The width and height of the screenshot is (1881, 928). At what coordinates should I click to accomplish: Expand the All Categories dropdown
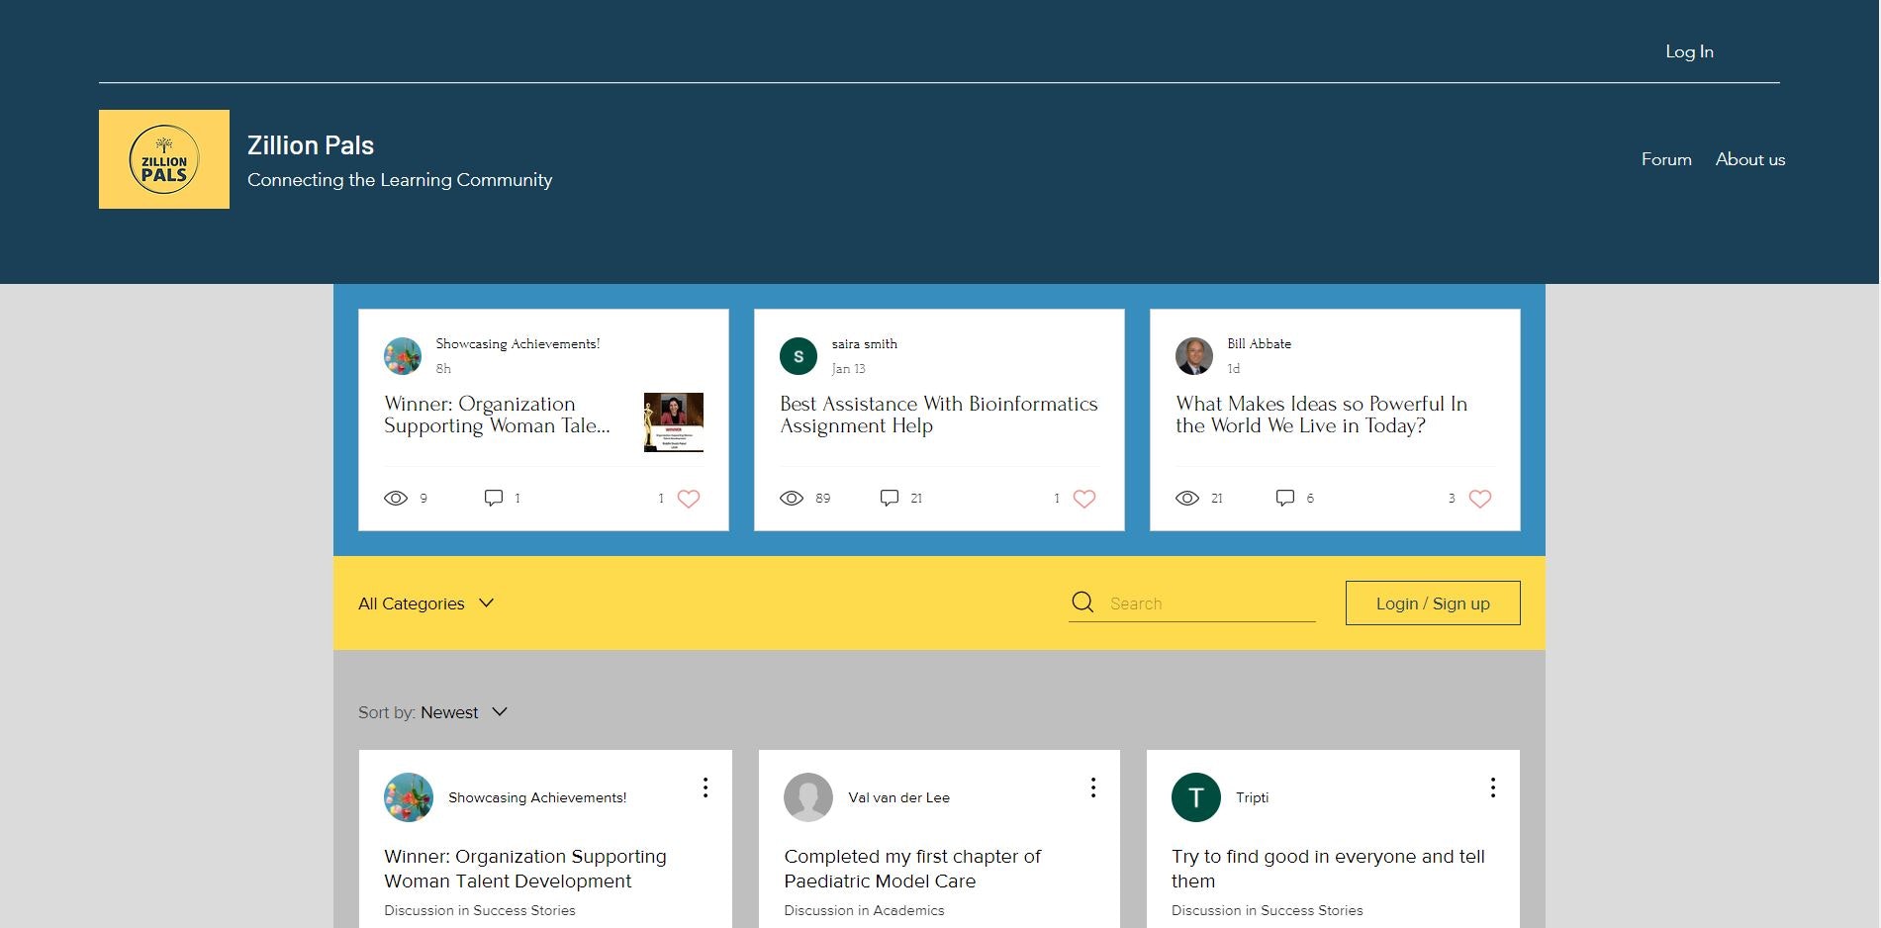pos(426,603)
